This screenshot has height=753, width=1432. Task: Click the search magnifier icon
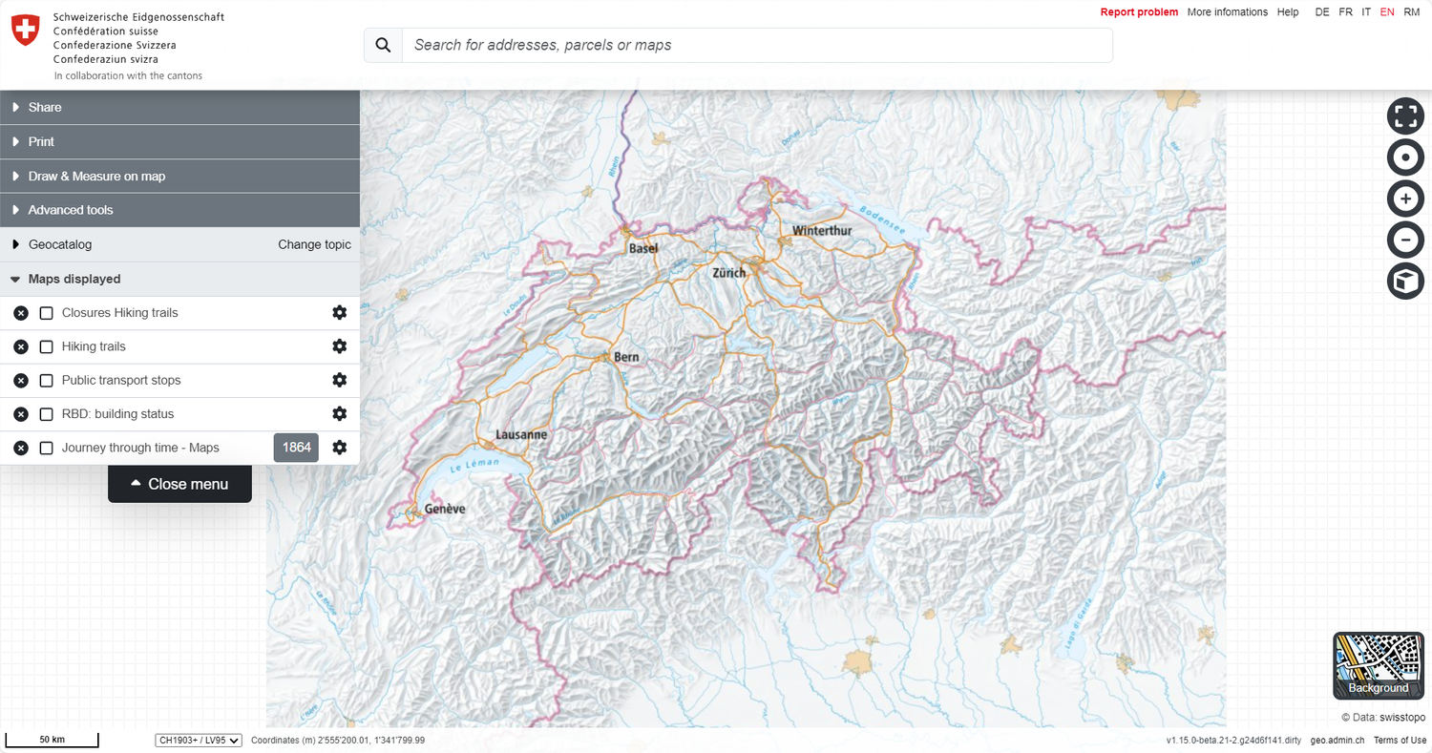383,45
